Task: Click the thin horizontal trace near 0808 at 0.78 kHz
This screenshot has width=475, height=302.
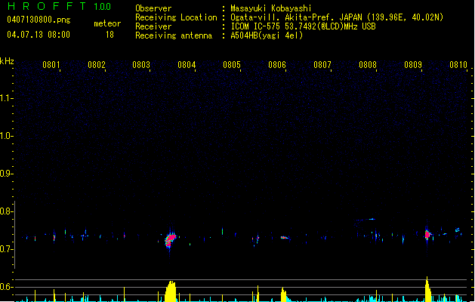Action: (366, 219)
